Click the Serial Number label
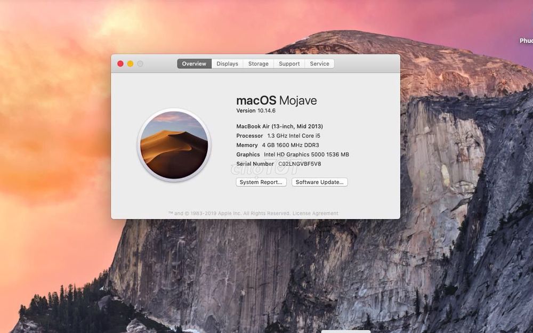 point(255,164)
